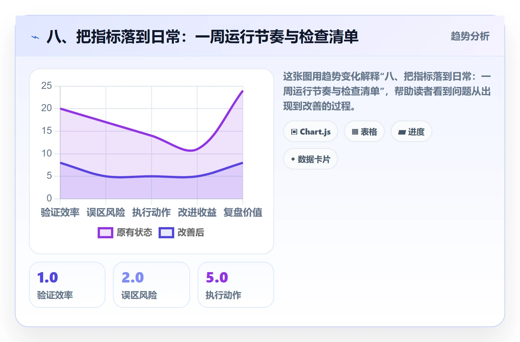Open the 误区风险 data card showing 2.0
This screenshot has height=342, width=520.
tap(152, 285)
